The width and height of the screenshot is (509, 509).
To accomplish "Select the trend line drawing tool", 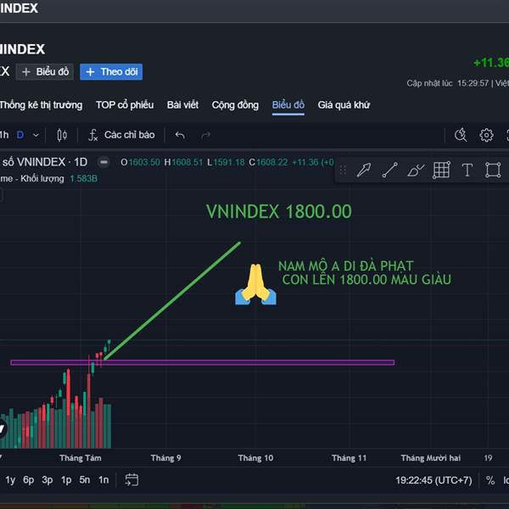I will coord(389,170).
